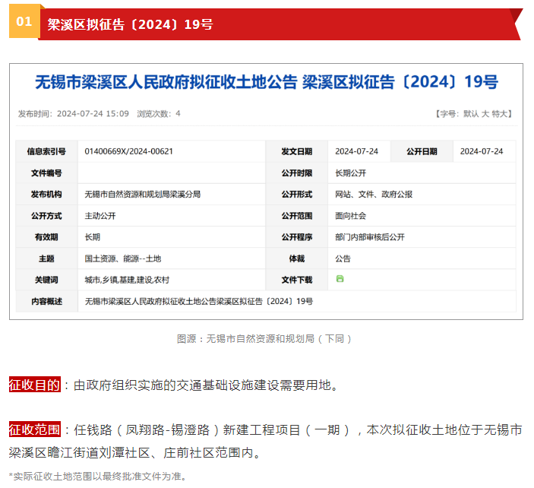Click the 发布时间 2024-07-24 15:09 text
This screenshot has width=534, height=488.
point(74,114)
